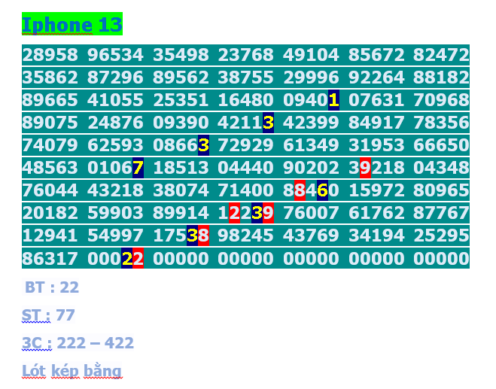Screen dimensions: 496x389
Task: Click the number 72929 in the table
Action: click(x=245, y=145)
